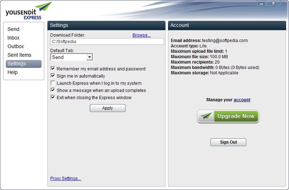Viewport: 289px width, 190px height.
Task: Open Proxy Settings...
Action: [66, 179]
